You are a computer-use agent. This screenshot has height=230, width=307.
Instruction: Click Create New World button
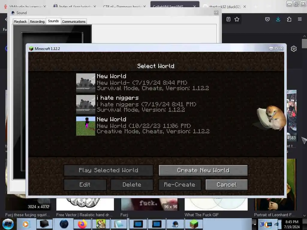(203, 170)
